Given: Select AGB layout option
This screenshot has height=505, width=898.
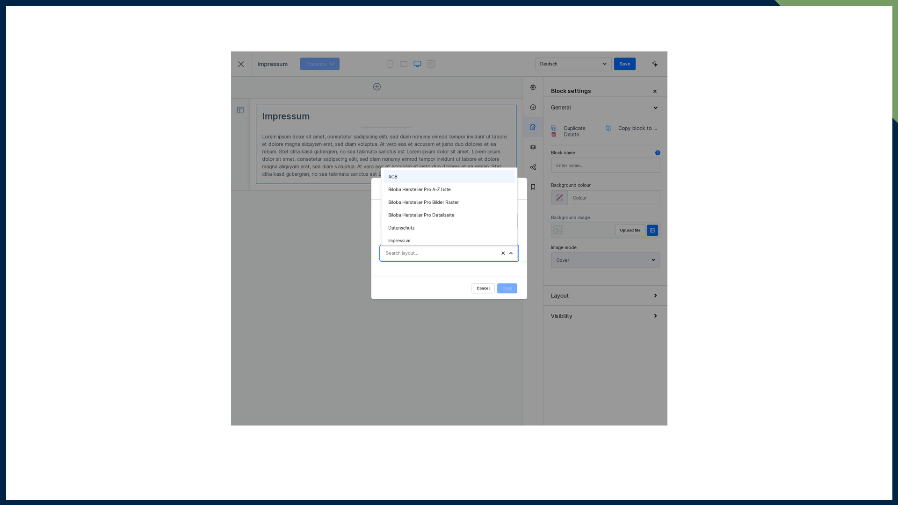Looking at the screenshot, I should tap(449, 177).
